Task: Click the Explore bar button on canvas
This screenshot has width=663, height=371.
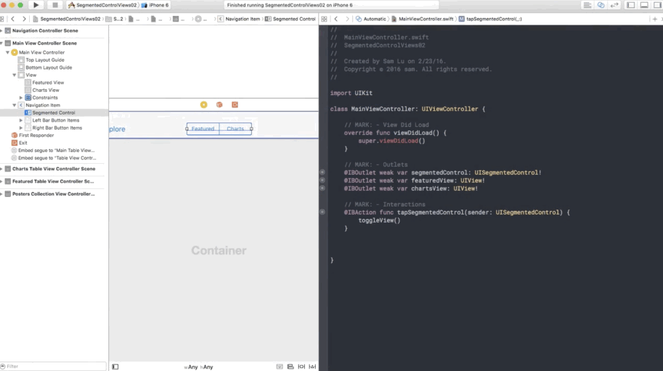Action: tap(117, 129)
